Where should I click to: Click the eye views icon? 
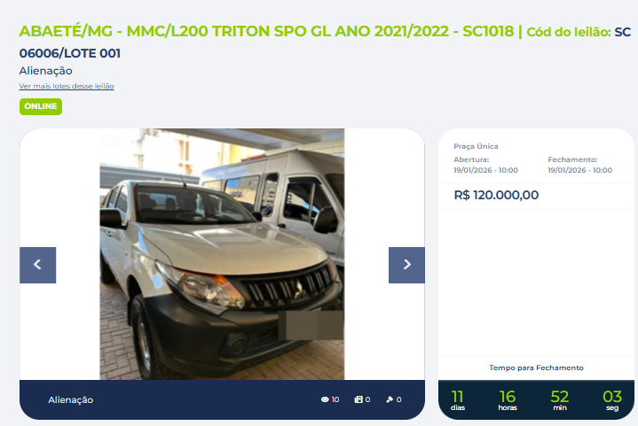[x=325, y=399]
